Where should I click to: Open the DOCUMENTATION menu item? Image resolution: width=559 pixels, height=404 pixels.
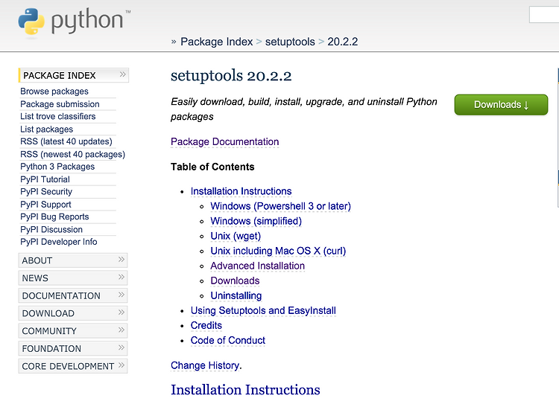(73, 296)
